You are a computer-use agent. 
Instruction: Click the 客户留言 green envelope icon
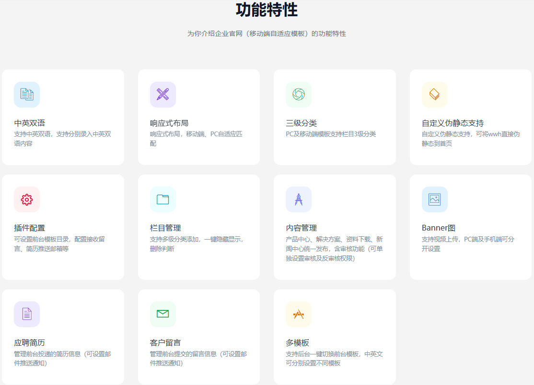(163, 314)
